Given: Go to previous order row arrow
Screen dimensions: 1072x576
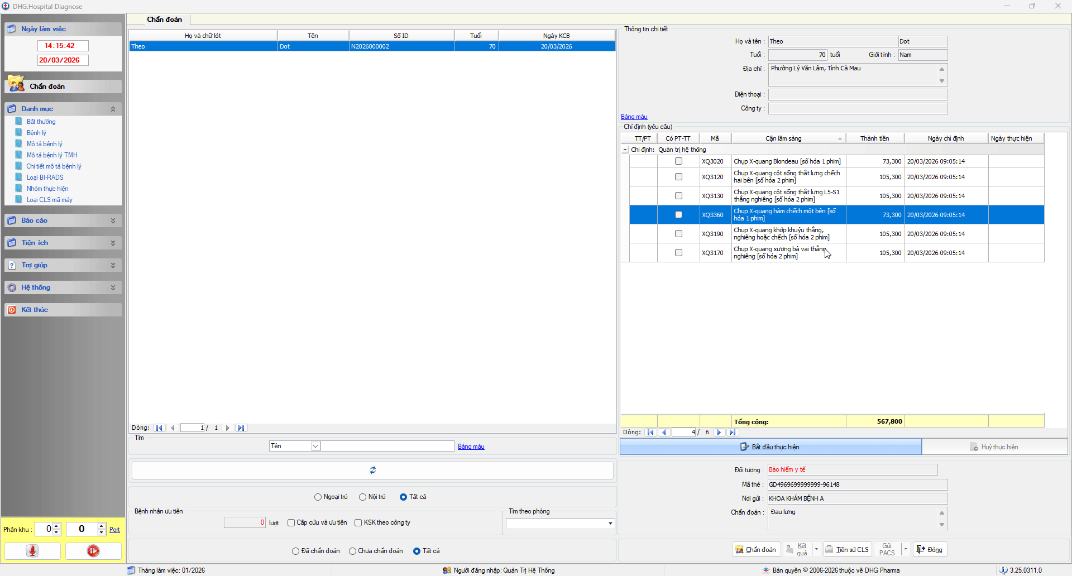Looking at the screenshot, I should (x=664, y=433).
